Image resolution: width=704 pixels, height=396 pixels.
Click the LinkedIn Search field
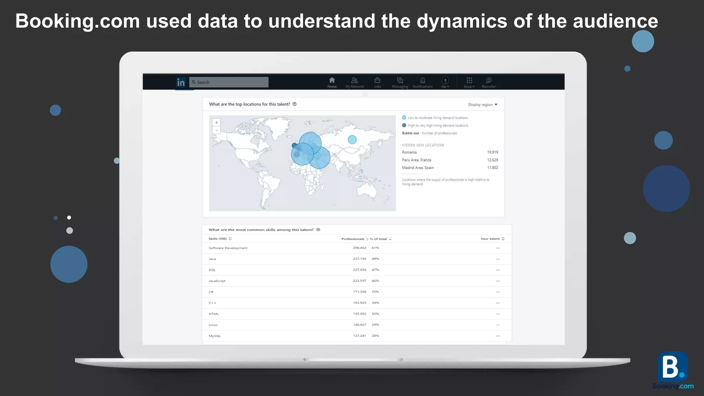click(x=229, y=82)
